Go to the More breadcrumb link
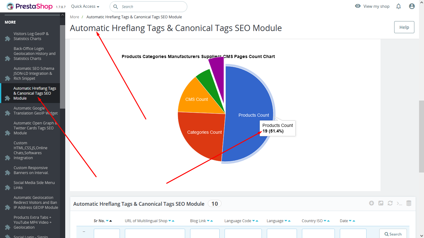The image size is (424, 238). [75, 17]
